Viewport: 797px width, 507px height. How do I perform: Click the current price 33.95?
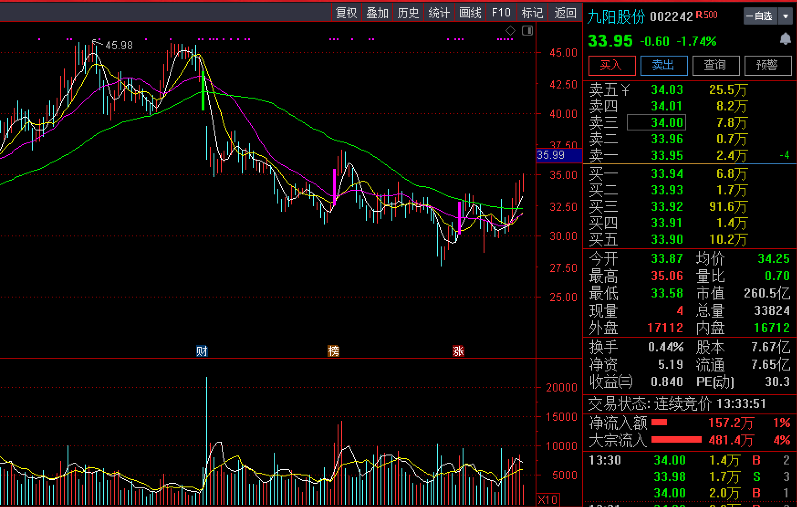pos(610,41)
